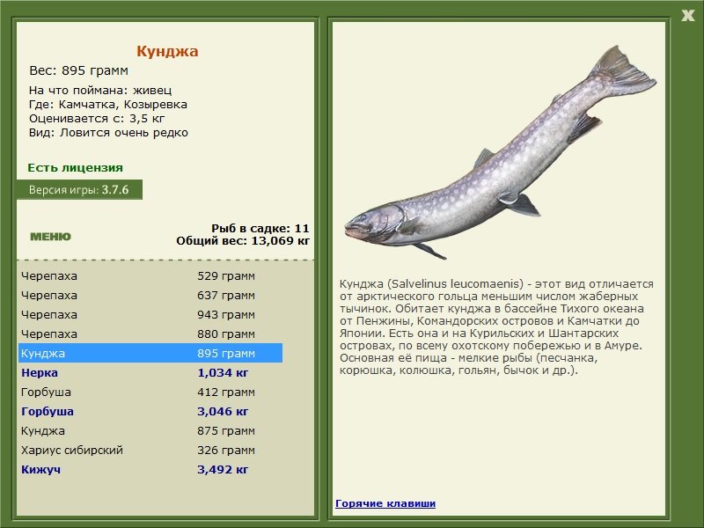Close the fish info window with X

coord(687,16)
